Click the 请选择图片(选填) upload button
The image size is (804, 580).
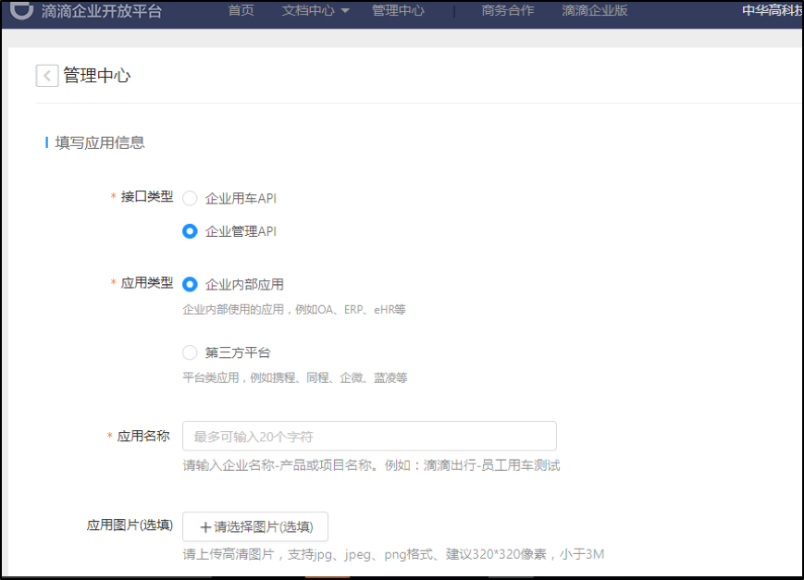[x=255, y=526]
